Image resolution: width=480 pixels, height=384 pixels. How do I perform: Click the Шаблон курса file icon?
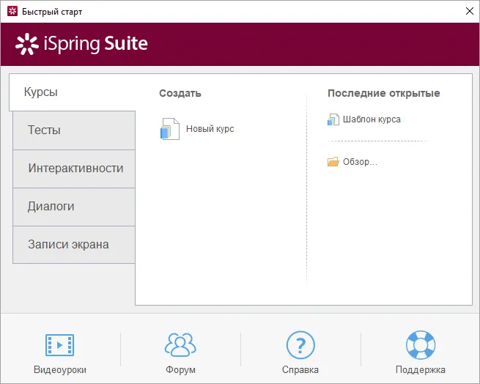(333, 119)
